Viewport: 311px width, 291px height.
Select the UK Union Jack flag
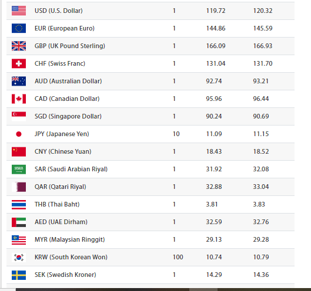coord(19,46)
